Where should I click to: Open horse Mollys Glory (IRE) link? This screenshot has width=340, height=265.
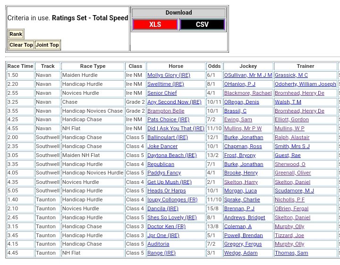click(x=169, y=75)
